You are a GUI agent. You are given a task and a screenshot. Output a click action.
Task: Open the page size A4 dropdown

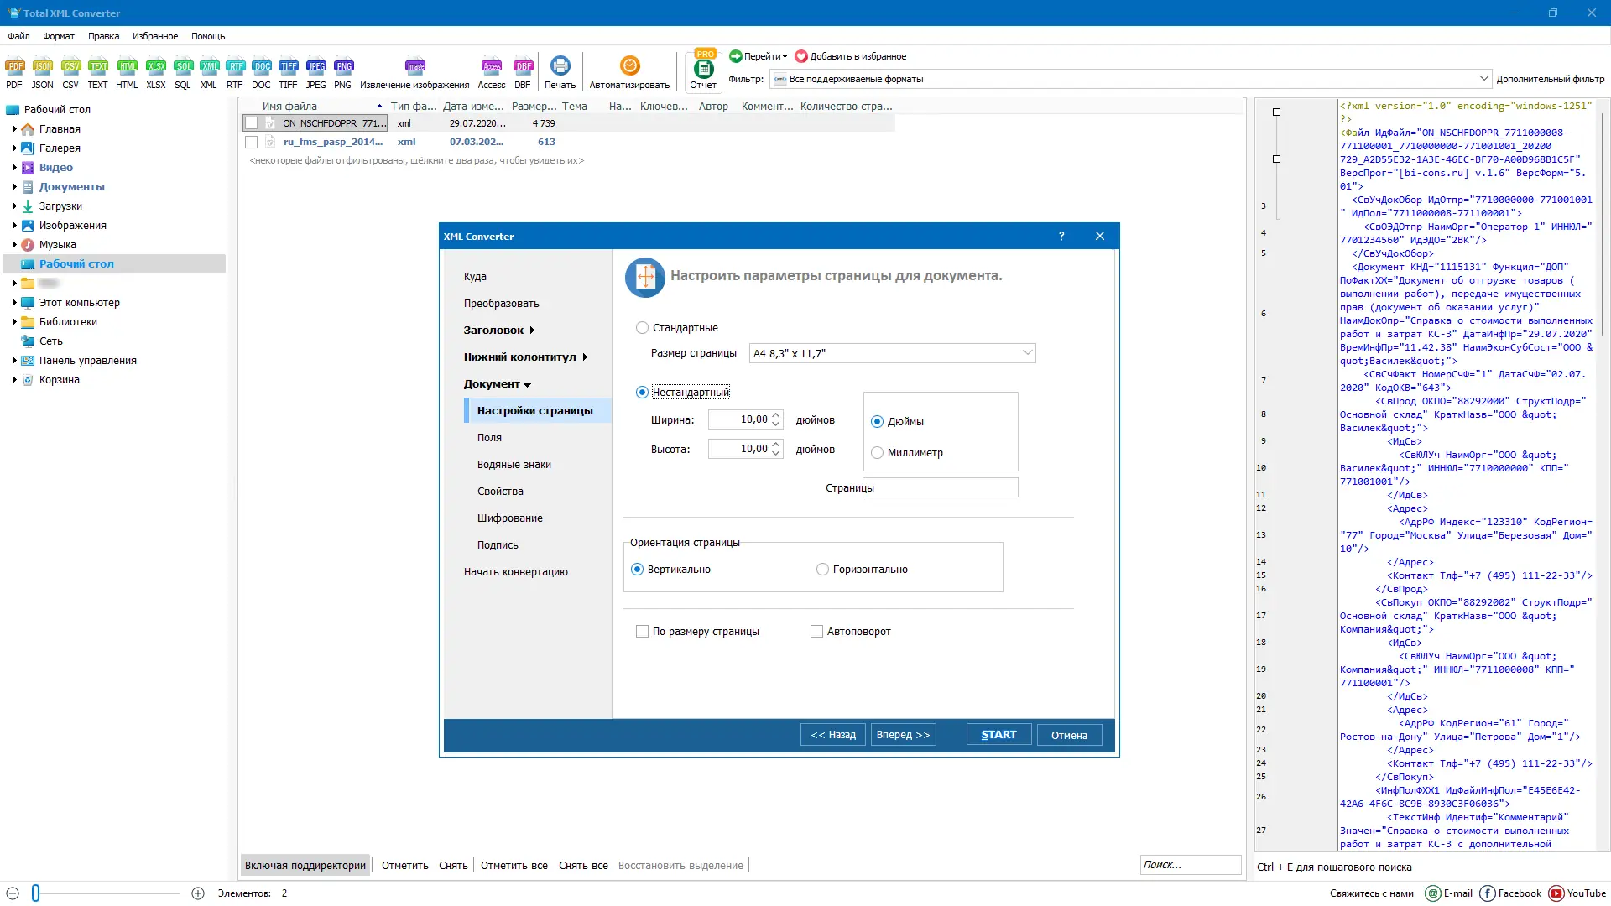tap(892, 353)
